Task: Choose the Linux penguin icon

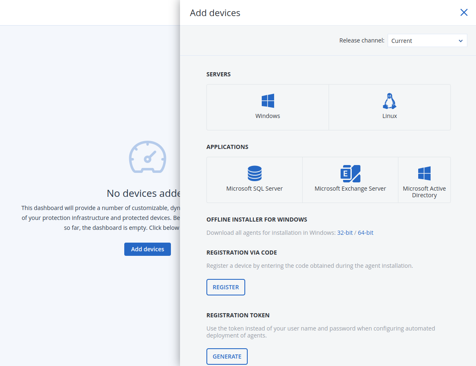Action: pyautogui.click(x=389, y=101)
